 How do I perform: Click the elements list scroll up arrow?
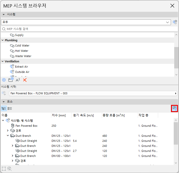coord(176,120)
